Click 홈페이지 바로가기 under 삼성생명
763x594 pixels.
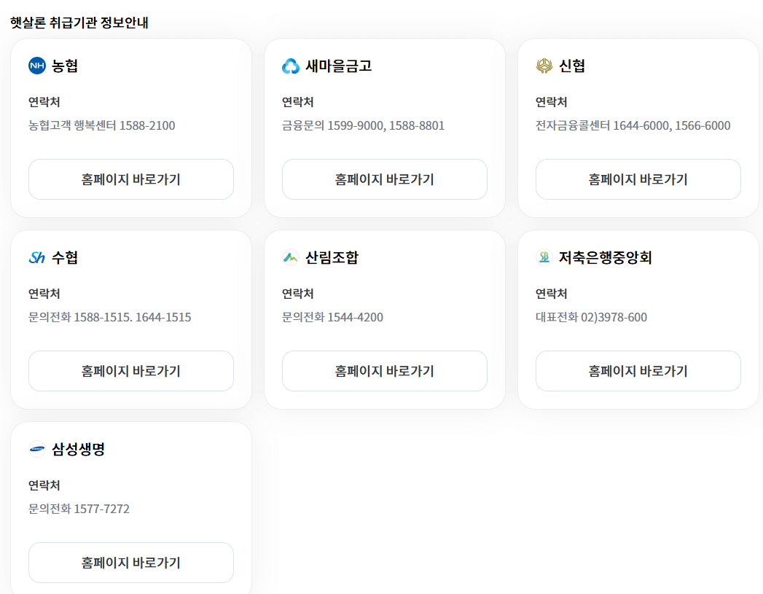tap(130, 563)
